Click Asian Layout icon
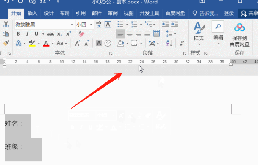The image size is (258, 165). 152,43
